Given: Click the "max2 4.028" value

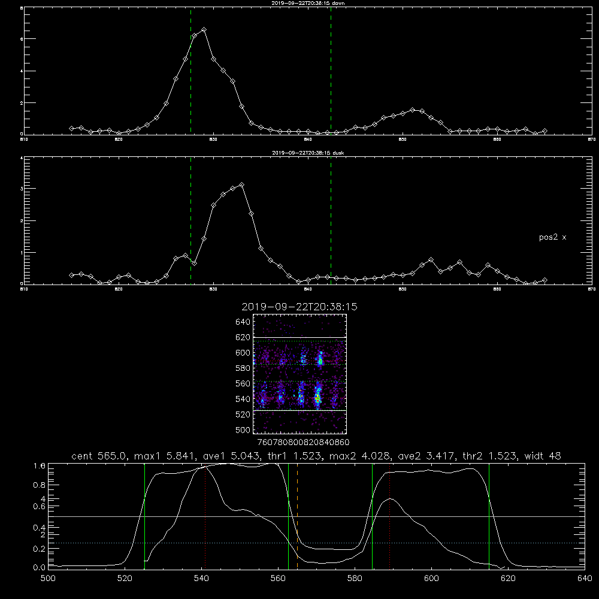Looking at the screenshot, I should (358, 456).
